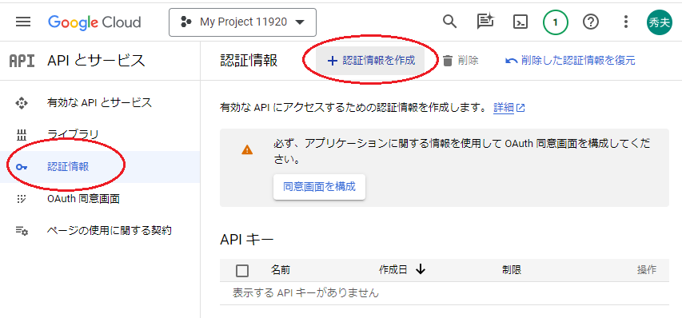Click the orange warning triangle icon

click(247, 150)
